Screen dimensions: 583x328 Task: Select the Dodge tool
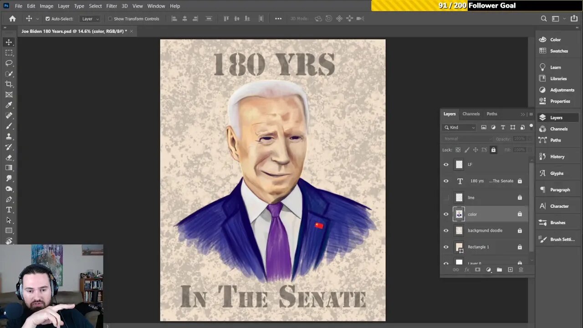tap(9, 189)
